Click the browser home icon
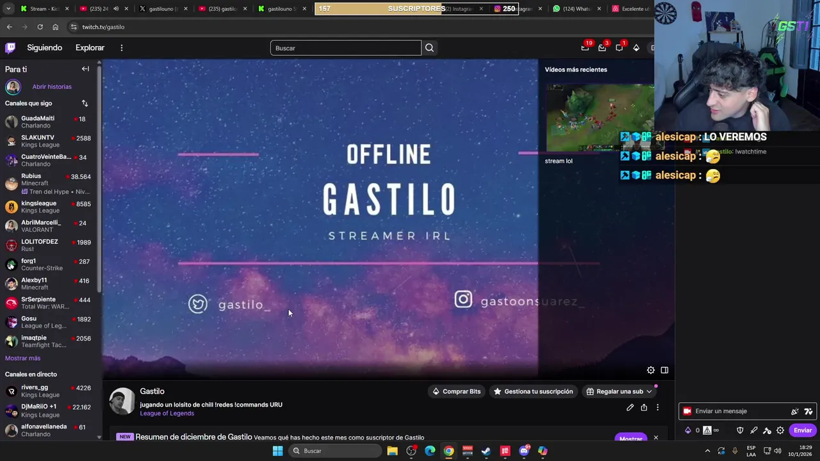 55,27
